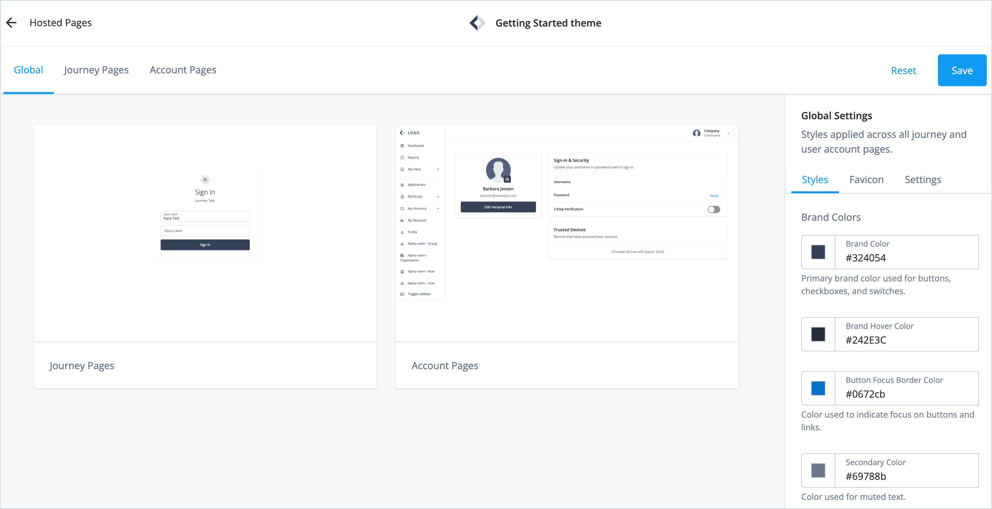Viewport: 992px width, 509px height.
Task: Open the Applications grid icon
Action: 402,184
